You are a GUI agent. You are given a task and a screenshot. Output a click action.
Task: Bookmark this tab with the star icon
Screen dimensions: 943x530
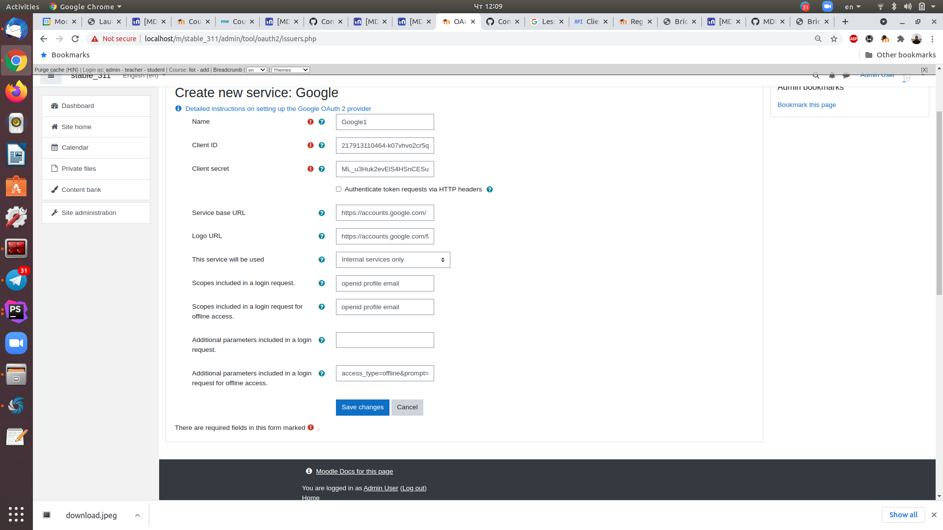834,39
